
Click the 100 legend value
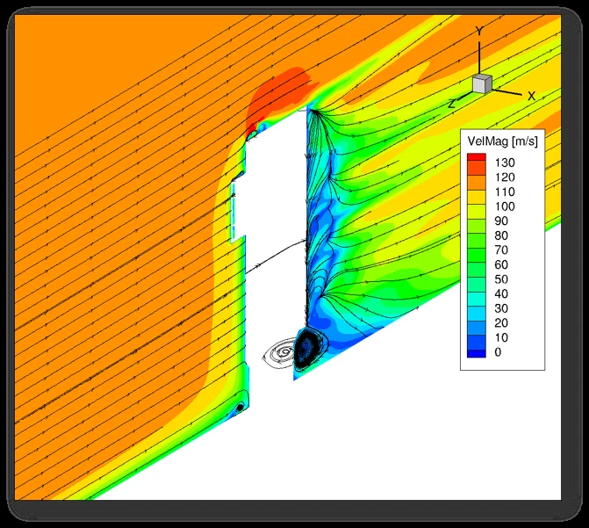click(505, 206)
